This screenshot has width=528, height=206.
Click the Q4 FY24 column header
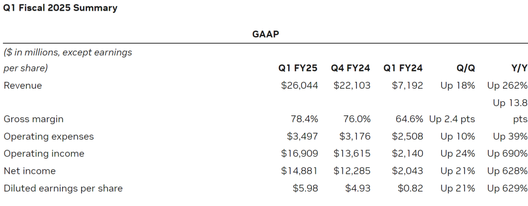click(x=350, y=69)
